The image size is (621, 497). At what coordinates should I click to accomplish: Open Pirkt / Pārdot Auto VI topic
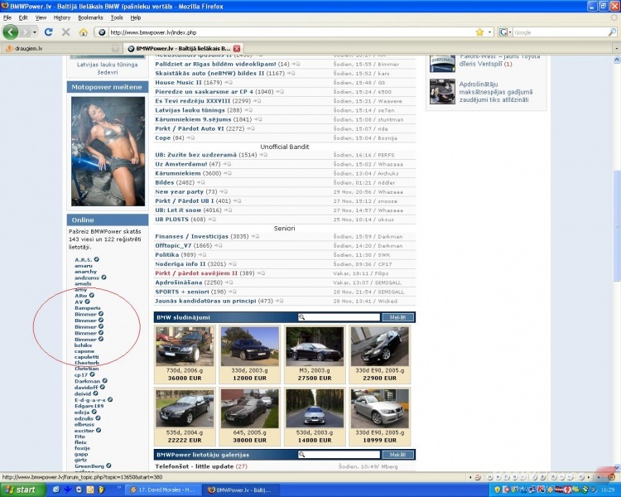click(190, 128)
